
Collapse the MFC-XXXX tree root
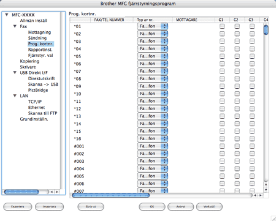7,15
